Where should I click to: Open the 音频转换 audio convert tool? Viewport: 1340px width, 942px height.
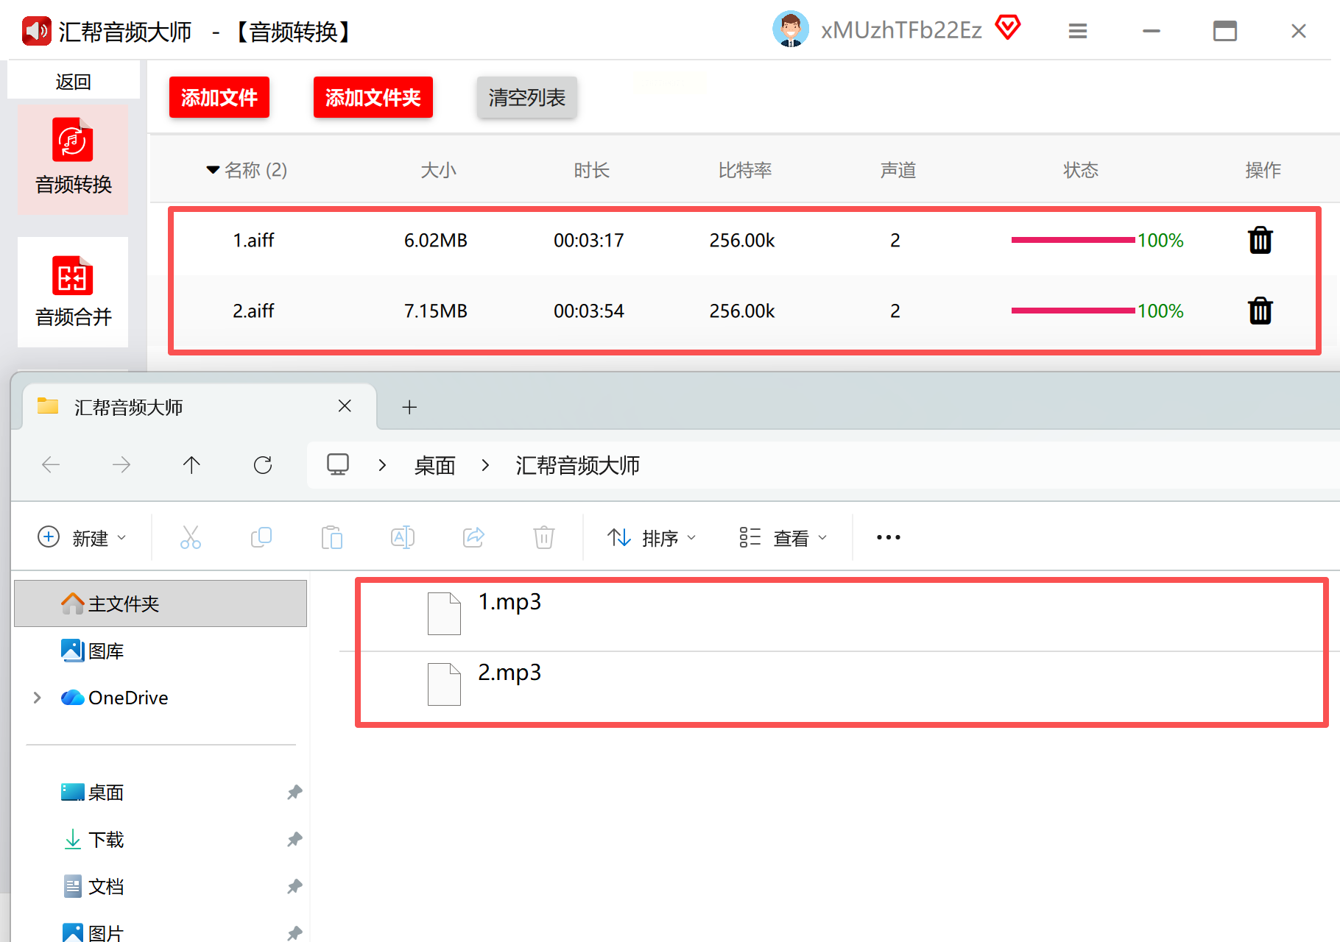pos(73,158)
